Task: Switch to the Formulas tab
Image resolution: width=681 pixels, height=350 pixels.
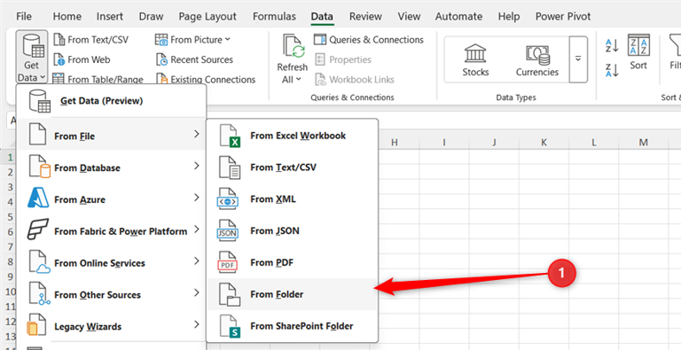Action: [x=274, y=17]
